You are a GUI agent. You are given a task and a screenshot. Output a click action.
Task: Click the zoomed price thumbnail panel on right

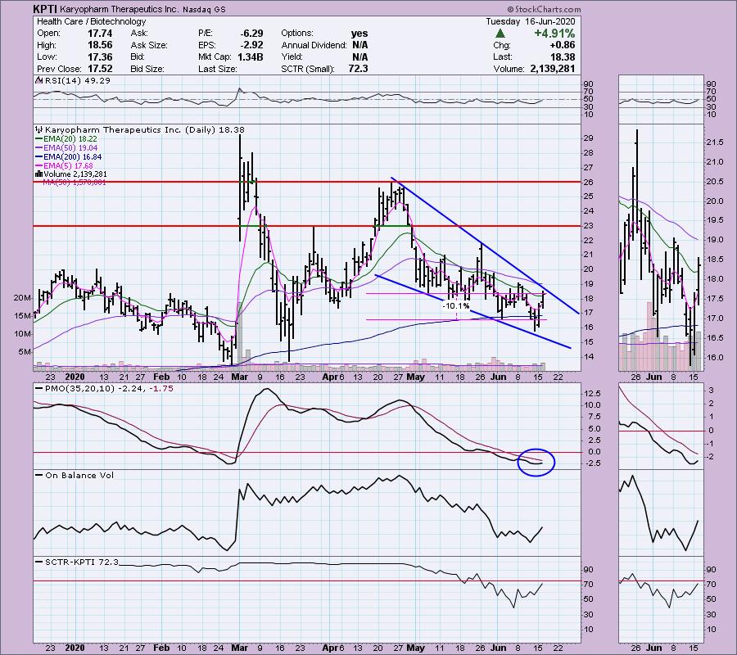662,248
